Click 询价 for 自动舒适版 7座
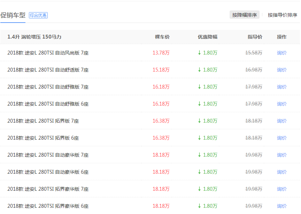The image size is (301, 214). [x=281, y=70]
